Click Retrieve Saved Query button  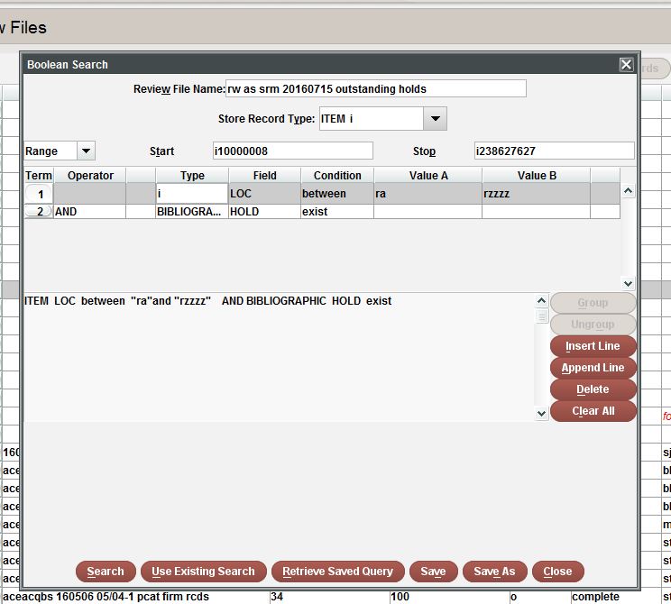pyautogui.click(x=337, y=572)
